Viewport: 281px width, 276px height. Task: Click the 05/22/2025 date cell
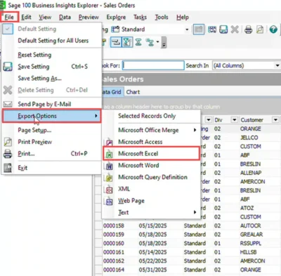152,261
